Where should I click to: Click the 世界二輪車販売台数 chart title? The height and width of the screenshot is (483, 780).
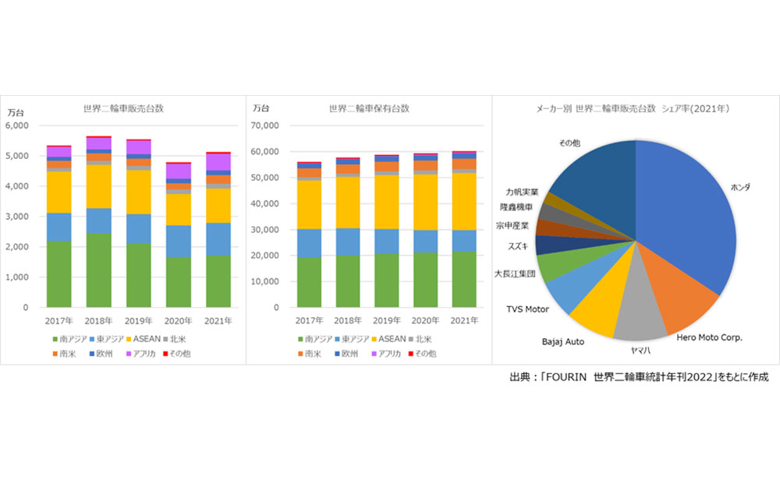(124, 109)
